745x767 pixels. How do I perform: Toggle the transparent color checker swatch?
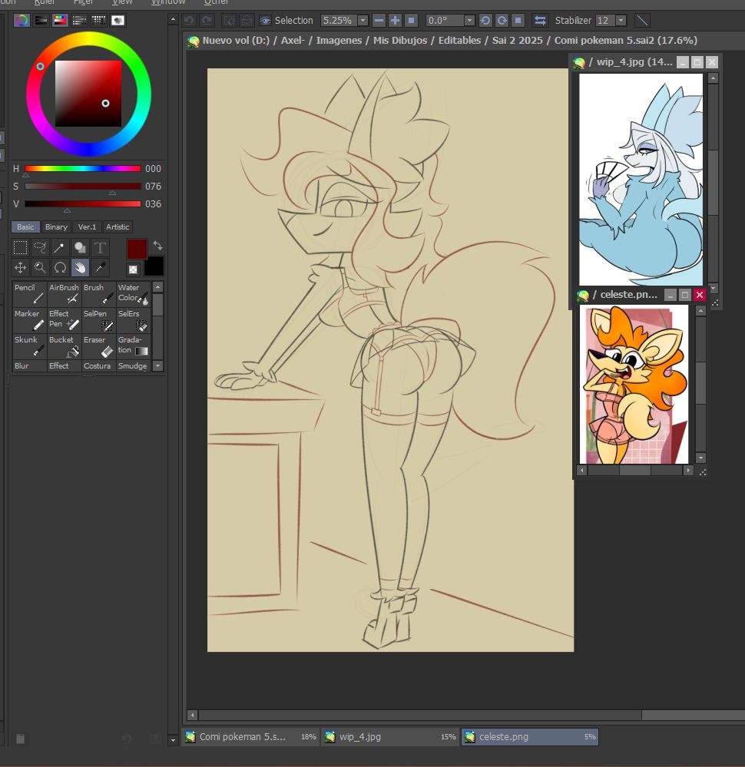(x=133, y=269)
